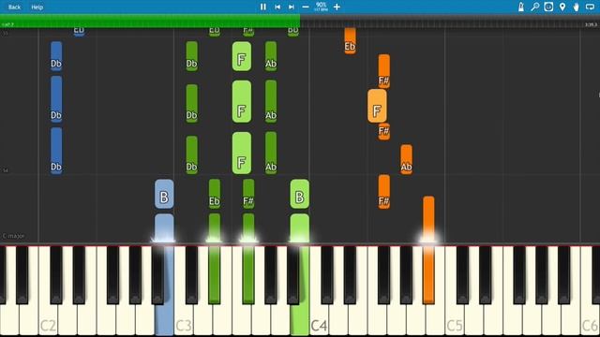Jump ahead on the unplayed gray progress bar
Screen dimensions: 600x337
click(x=450, y=21)
